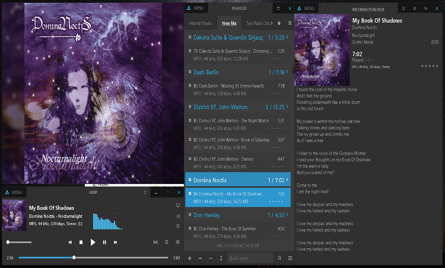Screen dimensions: 445x268
Task: Collapse the Dakota Suite & Quentin Sirjacq group
Action: (x=287, y=37)
